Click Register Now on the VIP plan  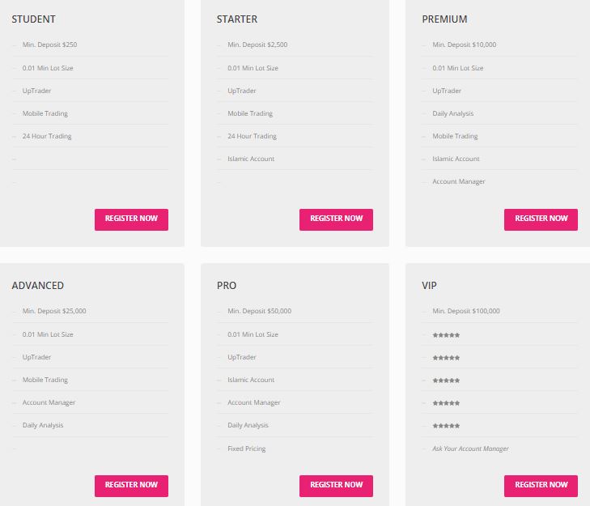pyautogui.click(x=541, y=486)
